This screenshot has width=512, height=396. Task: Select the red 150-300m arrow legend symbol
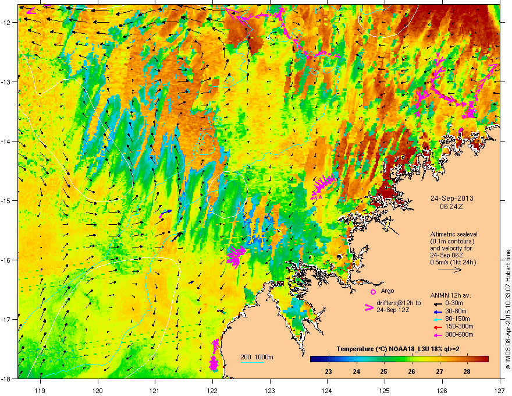coord(438,327)
